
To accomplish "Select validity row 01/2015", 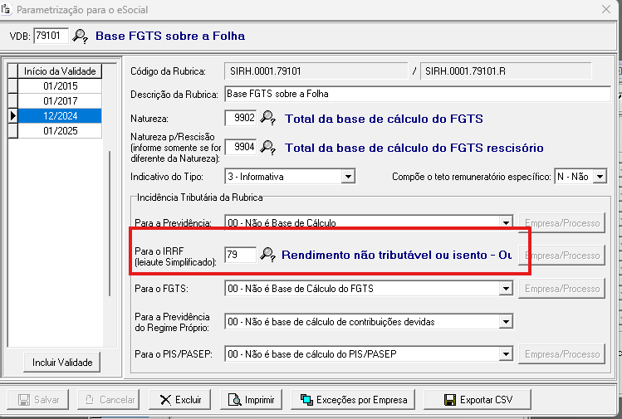I will tap(60, 86).
